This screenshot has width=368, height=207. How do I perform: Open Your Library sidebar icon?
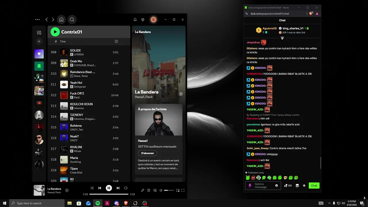point(39,32)
